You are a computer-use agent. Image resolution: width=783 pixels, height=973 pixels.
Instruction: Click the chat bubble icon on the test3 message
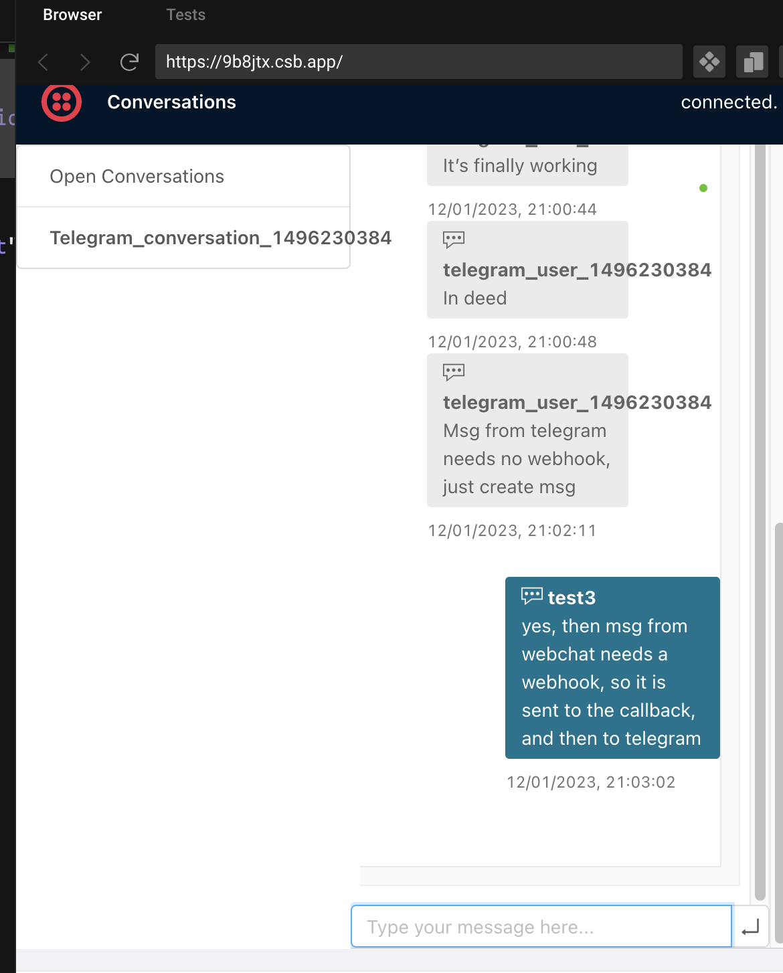(532, 596)
